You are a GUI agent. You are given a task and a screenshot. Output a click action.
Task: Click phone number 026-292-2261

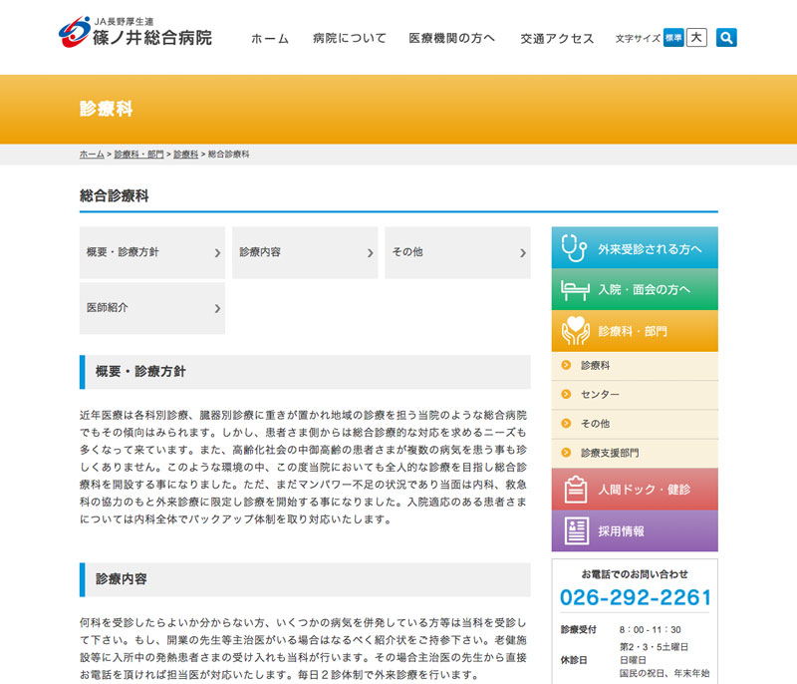(635, 597)
